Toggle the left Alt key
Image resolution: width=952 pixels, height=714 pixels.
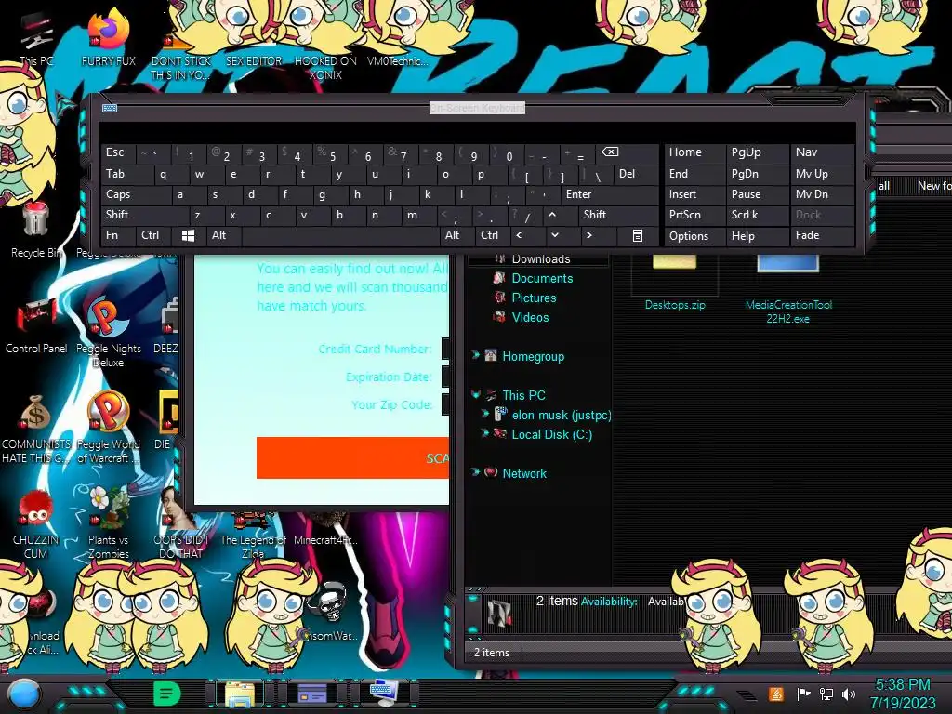click(223, 235)
